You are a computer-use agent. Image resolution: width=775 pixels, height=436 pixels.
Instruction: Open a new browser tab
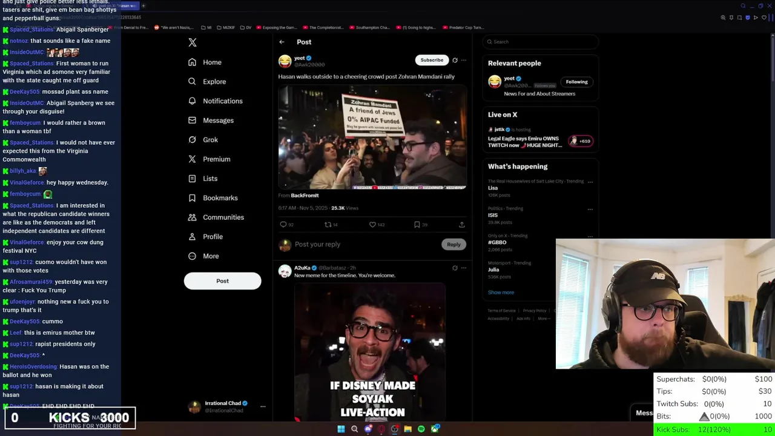pos(143,5)
